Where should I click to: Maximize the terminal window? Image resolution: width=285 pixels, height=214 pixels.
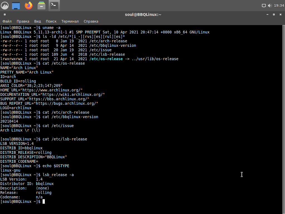click(274, 14)
